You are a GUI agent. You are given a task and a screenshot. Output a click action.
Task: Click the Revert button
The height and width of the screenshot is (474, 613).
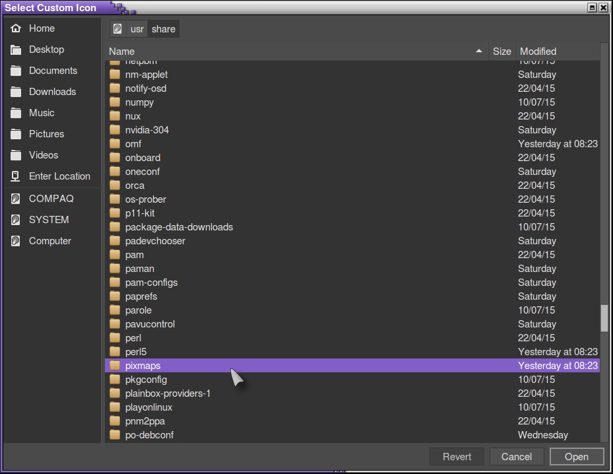tap(457, 457)
